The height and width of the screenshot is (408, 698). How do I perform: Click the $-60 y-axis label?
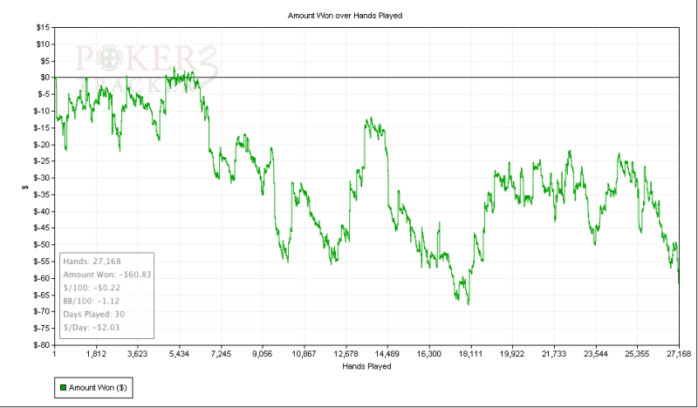coord(42,278)
